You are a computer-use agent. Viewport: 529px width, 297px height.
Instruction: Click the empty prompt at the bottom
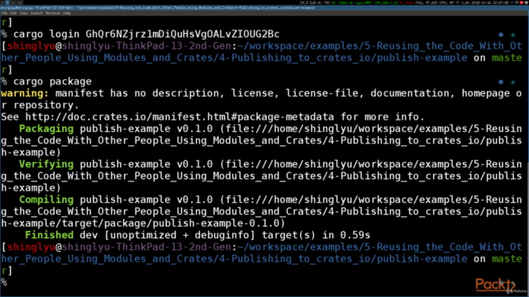pos(4,282)
